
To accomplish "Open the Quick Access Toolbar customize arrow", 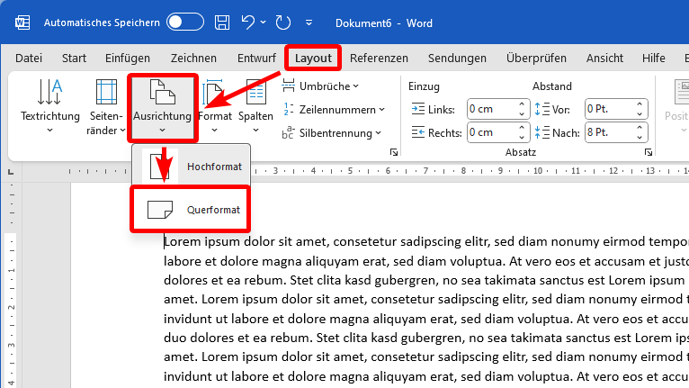I will click(x=310, y=22).
